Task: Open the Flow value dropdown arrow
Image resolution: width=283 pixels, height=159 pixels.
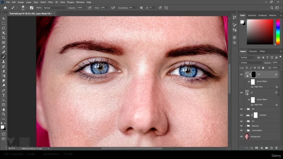Action: (108, 8)
